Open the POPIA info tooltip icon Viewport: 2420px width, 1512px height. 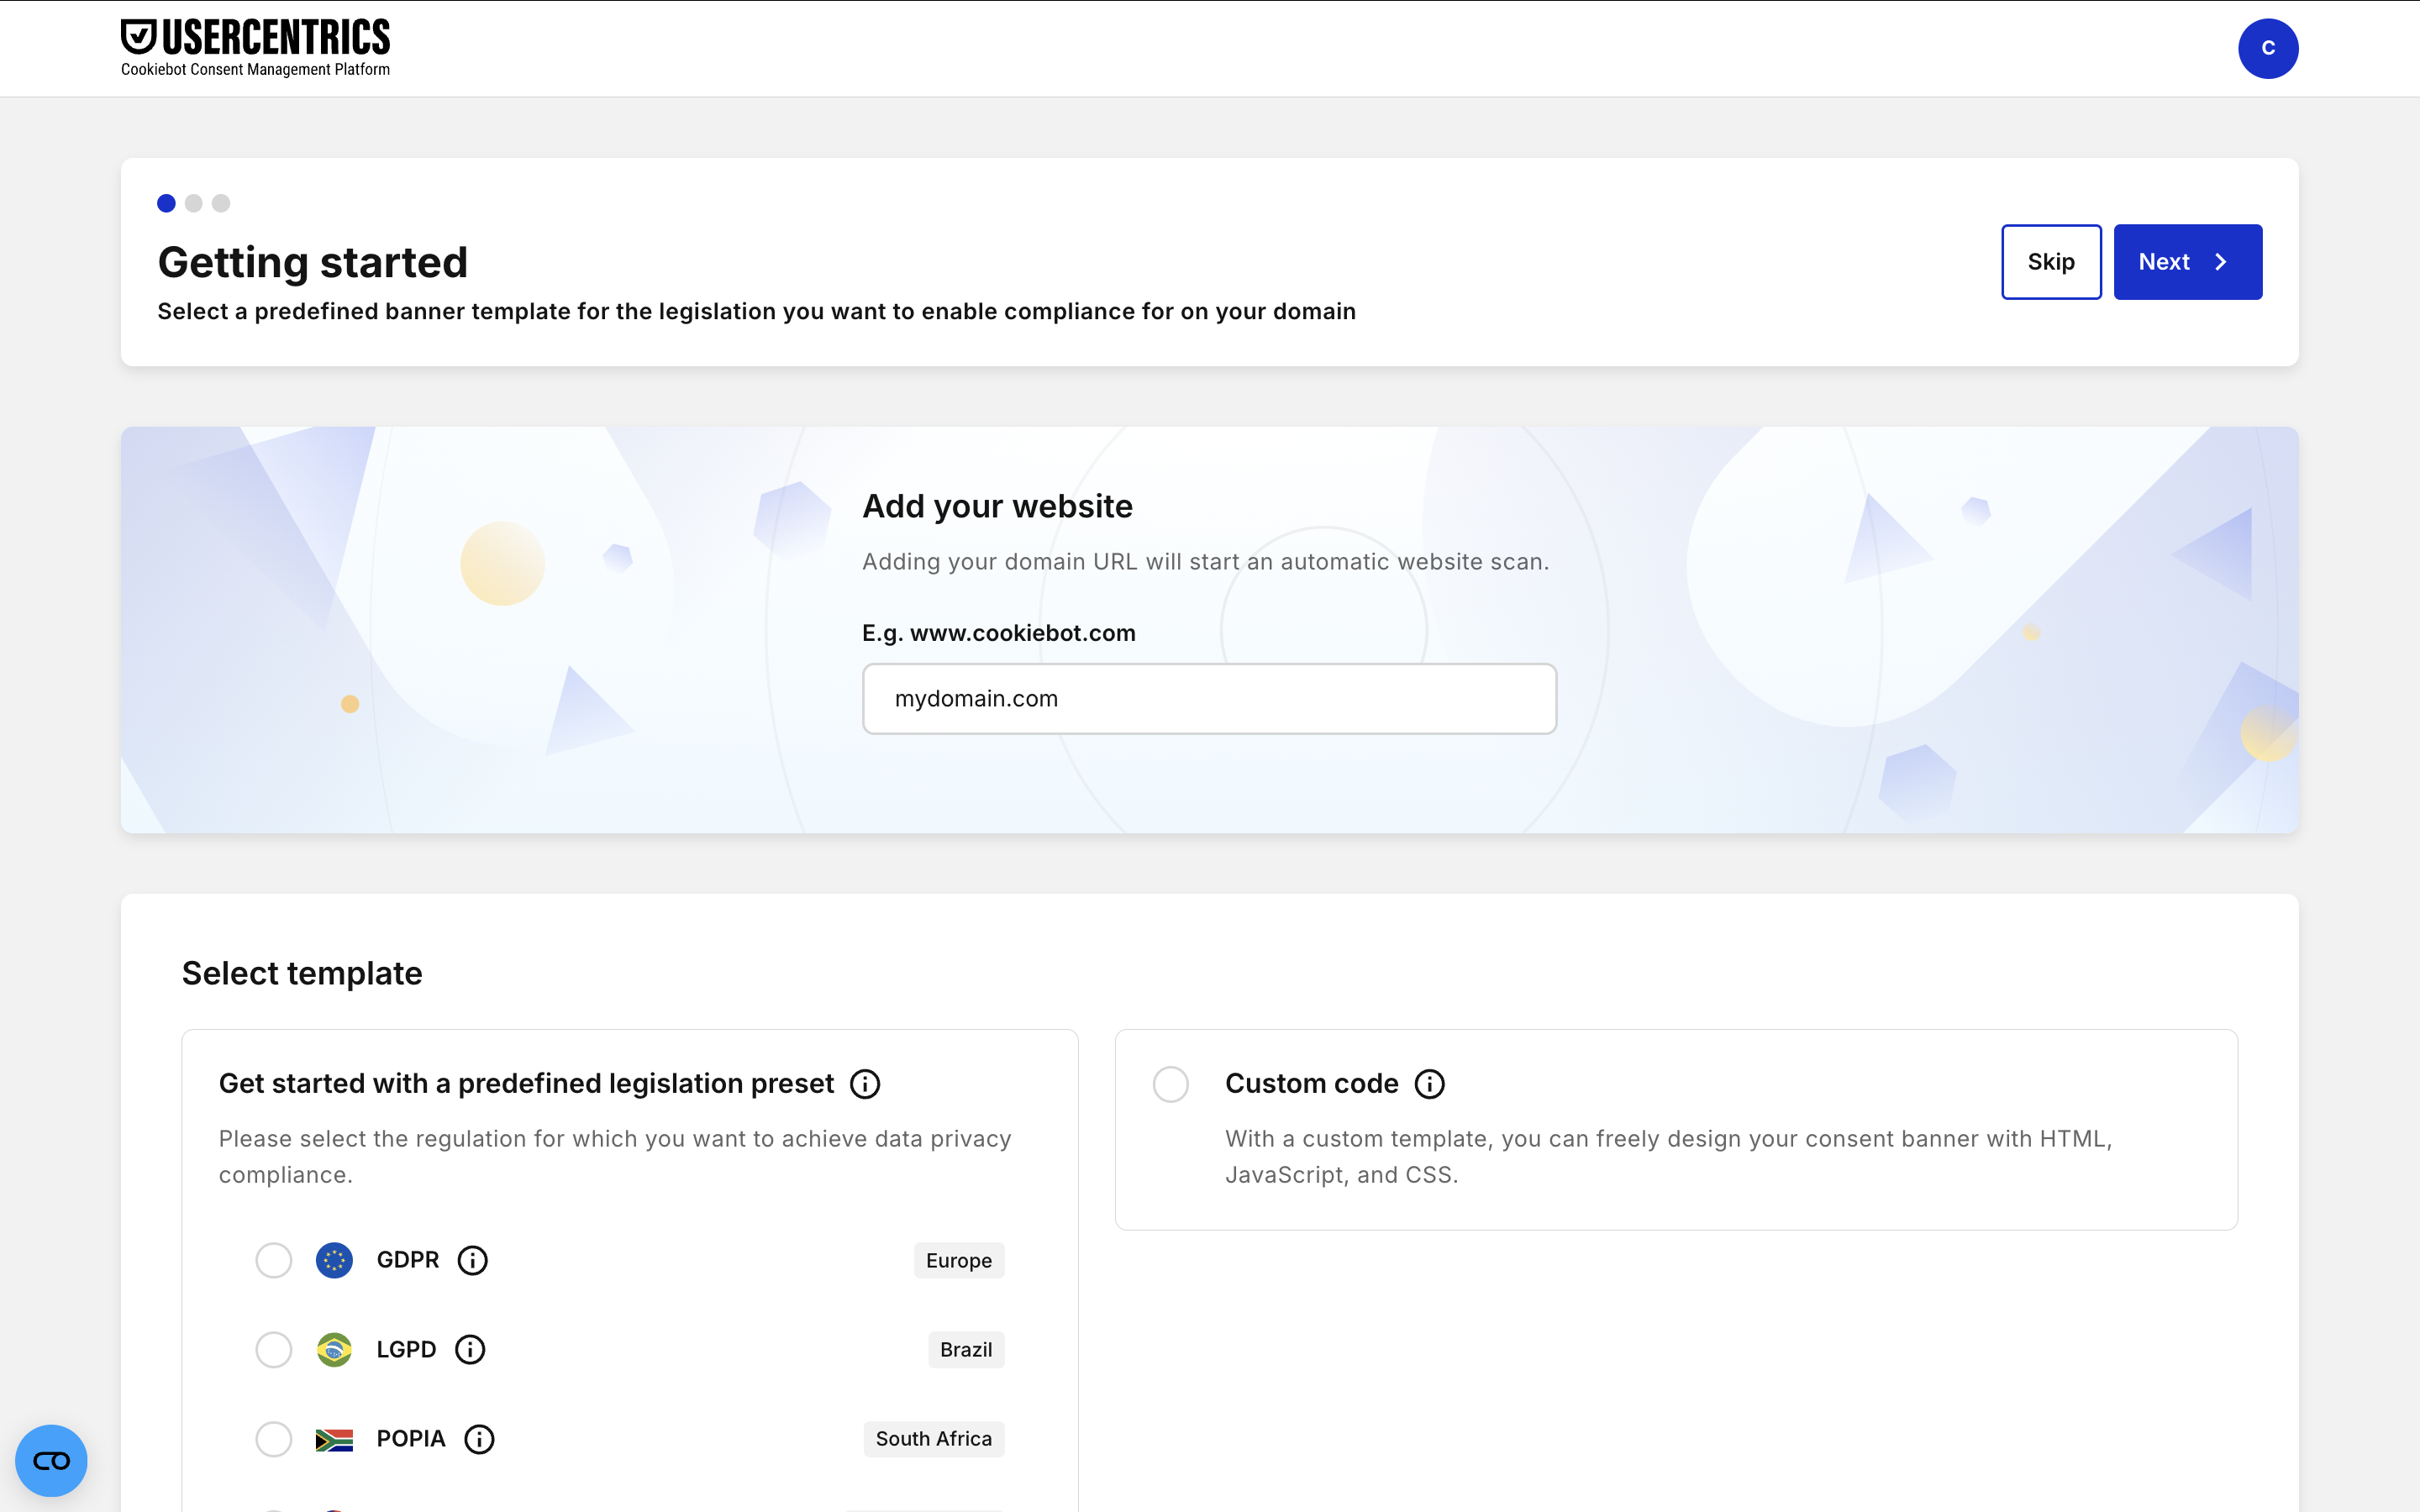coord(479,1439)
